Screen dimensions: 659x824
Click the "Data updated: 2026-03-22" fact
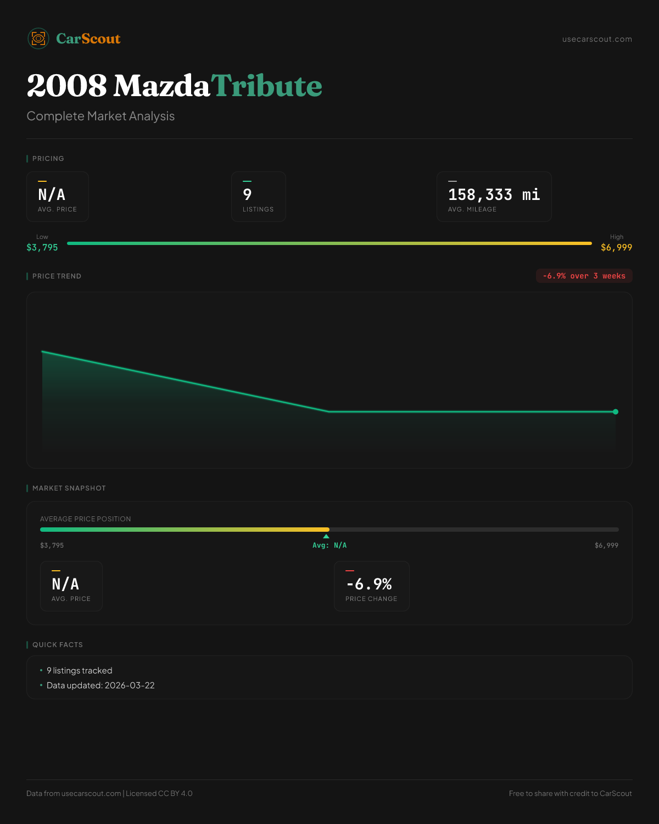coord(100,686)
